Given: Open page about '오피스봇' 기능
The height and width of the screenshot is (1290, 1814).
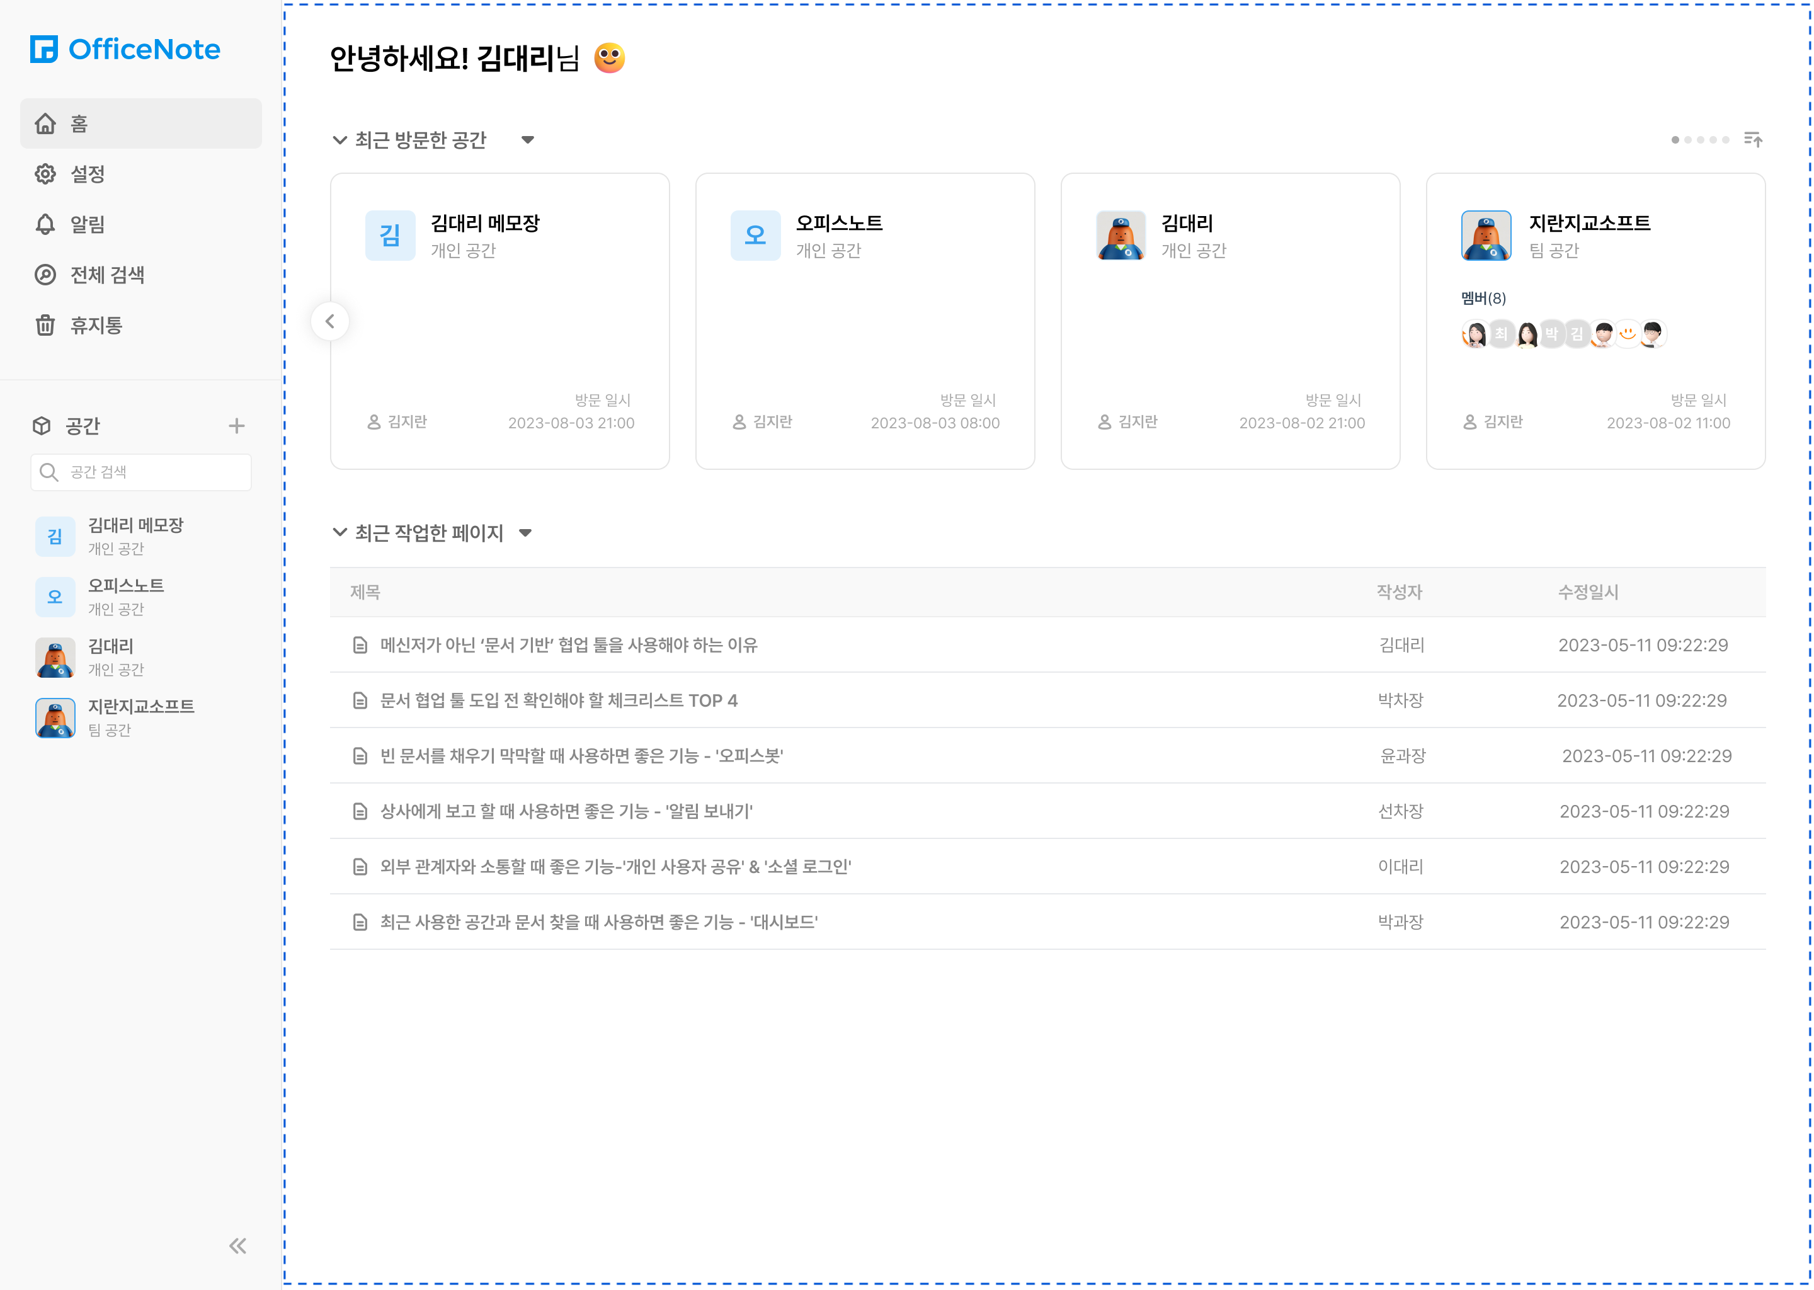Looking at the screenshot, I should click(x=581, y=756).
